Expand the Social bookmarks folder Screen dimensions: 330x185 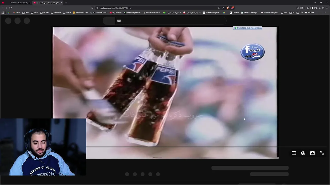(35, 13)
